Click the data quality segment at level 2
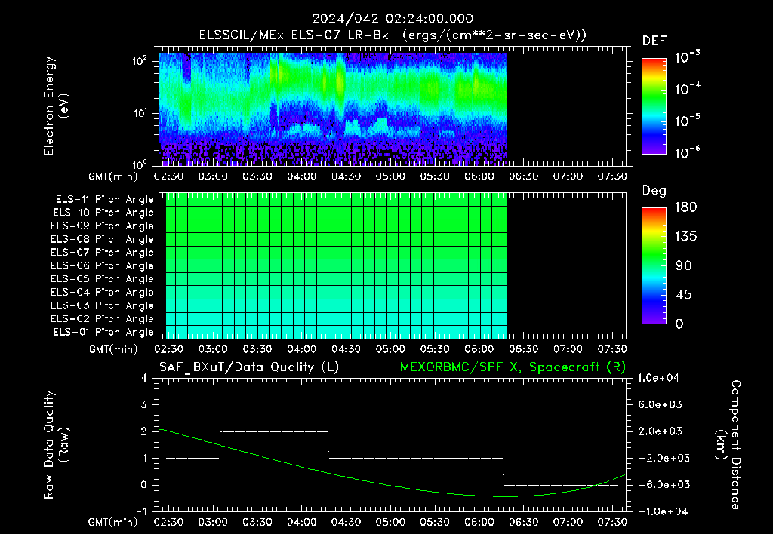773x534 pixels. pos(273,431)
